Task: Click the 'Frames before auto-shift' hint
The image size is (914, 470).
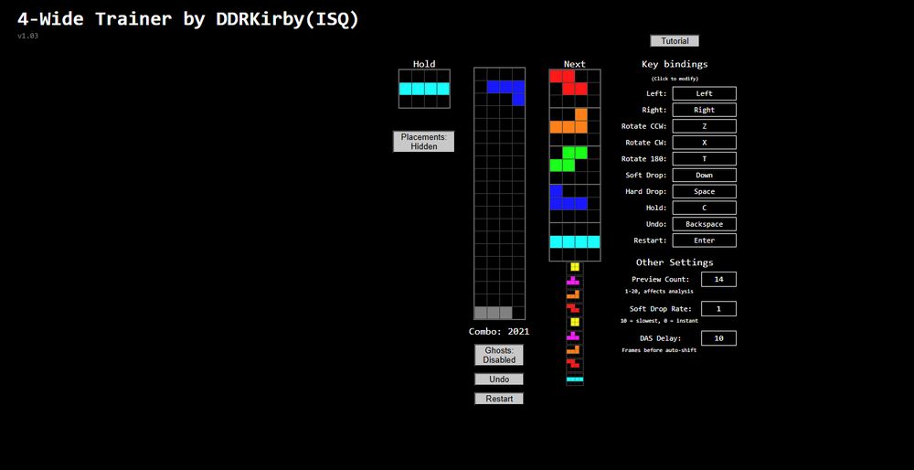Action: tap(659, 350)
